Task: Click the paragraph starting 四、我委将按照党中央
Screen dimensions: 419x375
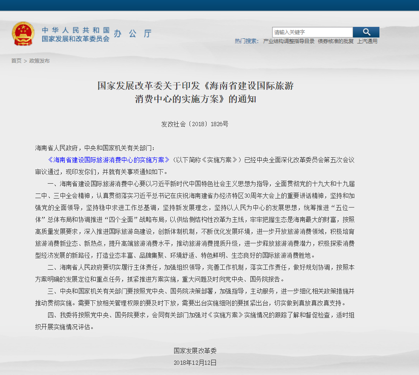Action: (x=195, y=321)
